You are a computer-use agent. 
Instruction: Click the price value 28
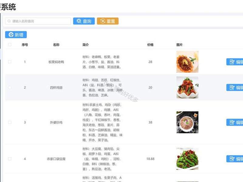(x=150, y=62)
